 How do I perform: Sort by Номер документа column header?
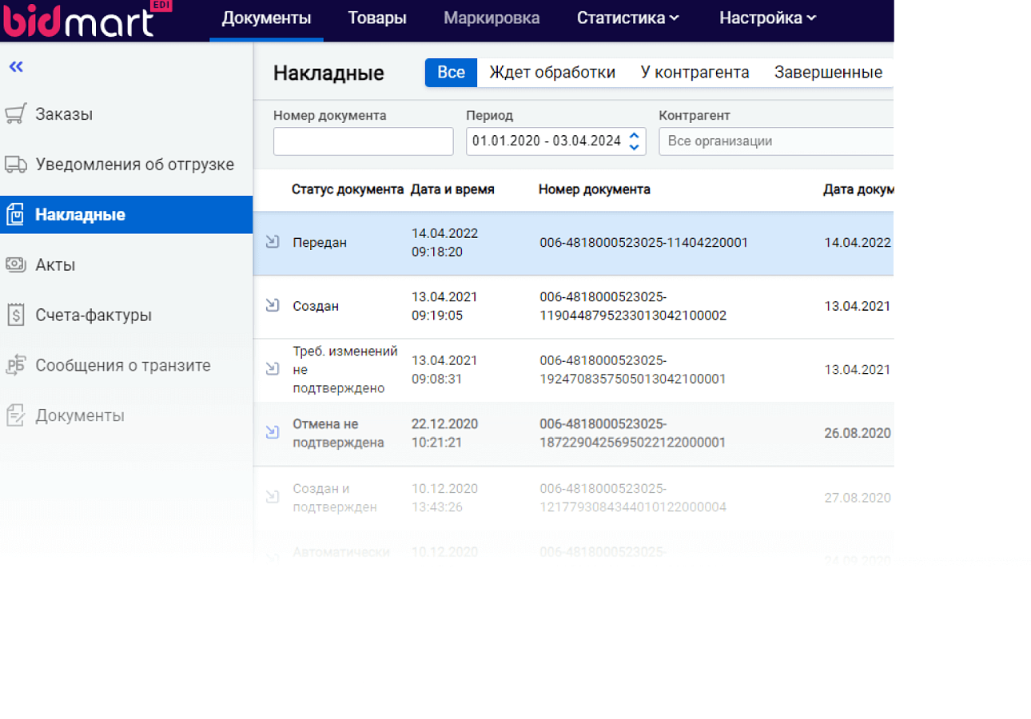coord(594,189)
